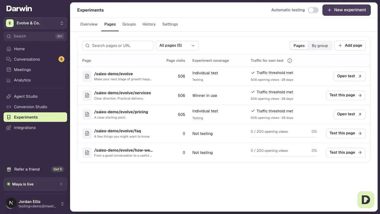
Task: Click the how-we opening views progress bar
Action: pyautogui.click(x=284, y=156)
